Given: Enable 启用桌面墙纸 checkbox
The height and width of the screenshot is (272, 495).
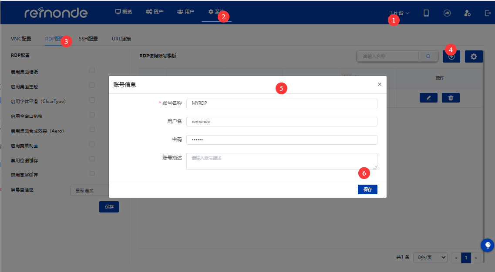Looking at the screenshot, I should (x=92, y=70).
